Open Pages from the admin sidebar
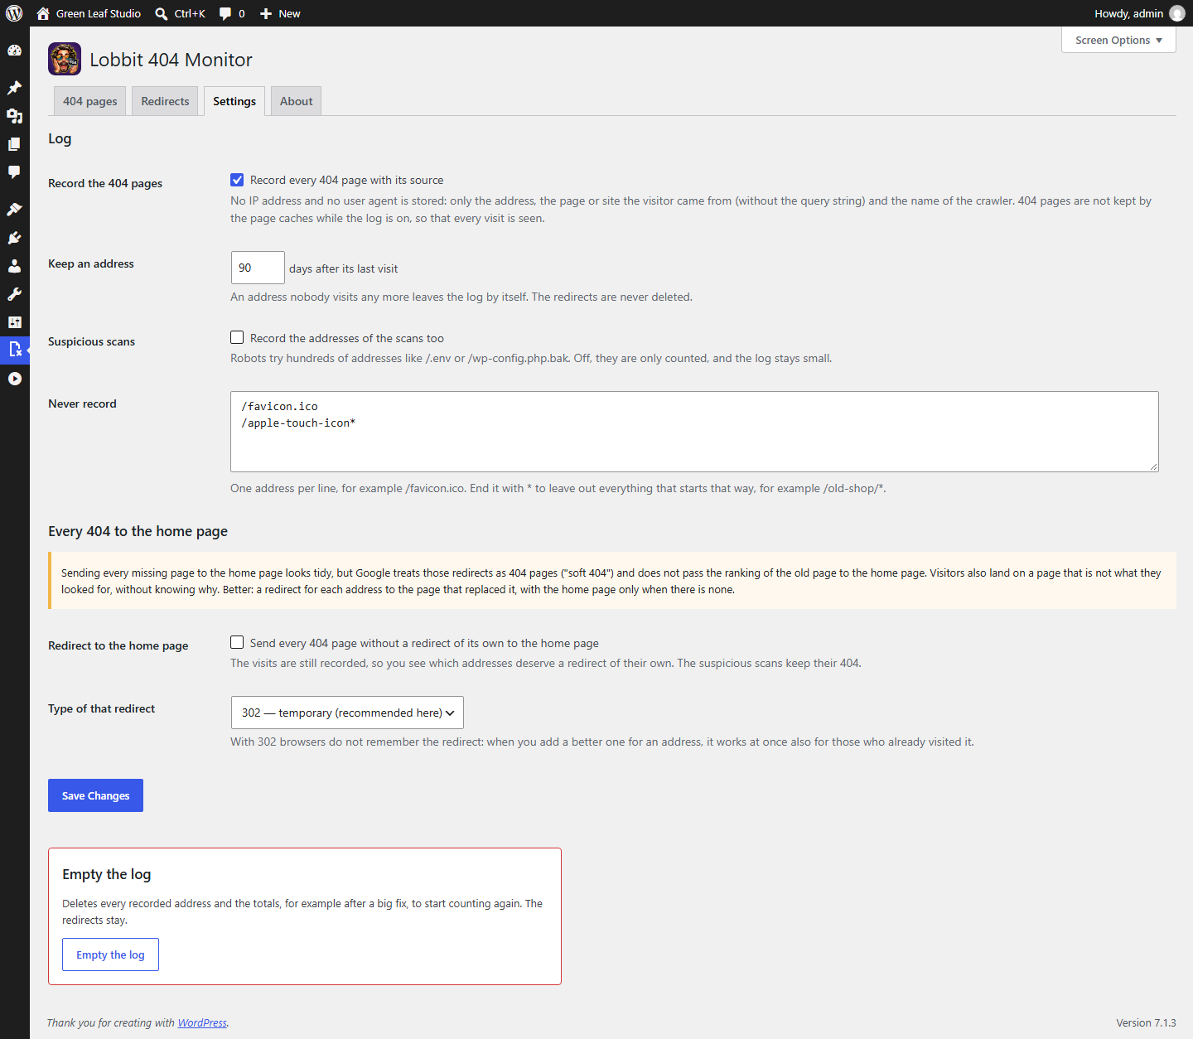1193x1039 pixels. point(14,144)
